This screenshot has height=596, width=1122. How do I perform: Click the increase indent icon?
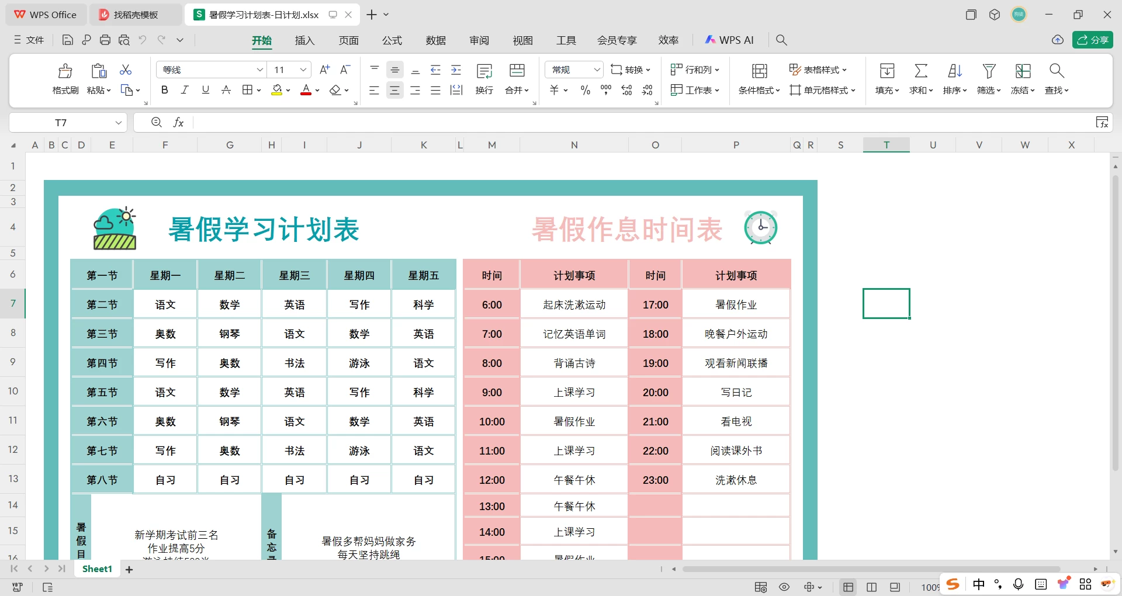click(x=456, y=70)
